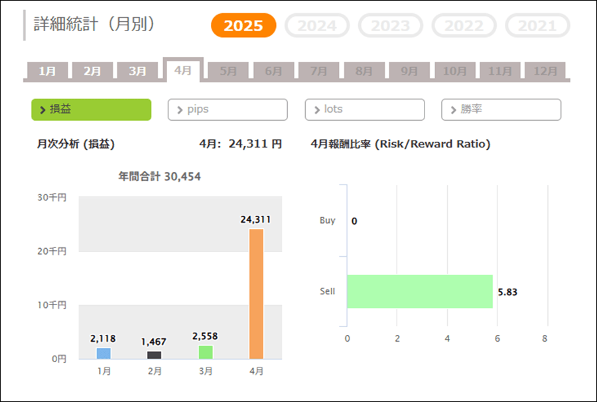Click the green March bar

[x=205, y=352]
